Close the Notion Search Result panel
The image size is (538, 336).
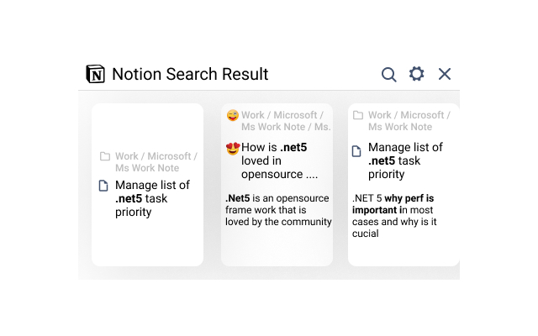click(x=445, y=74)
